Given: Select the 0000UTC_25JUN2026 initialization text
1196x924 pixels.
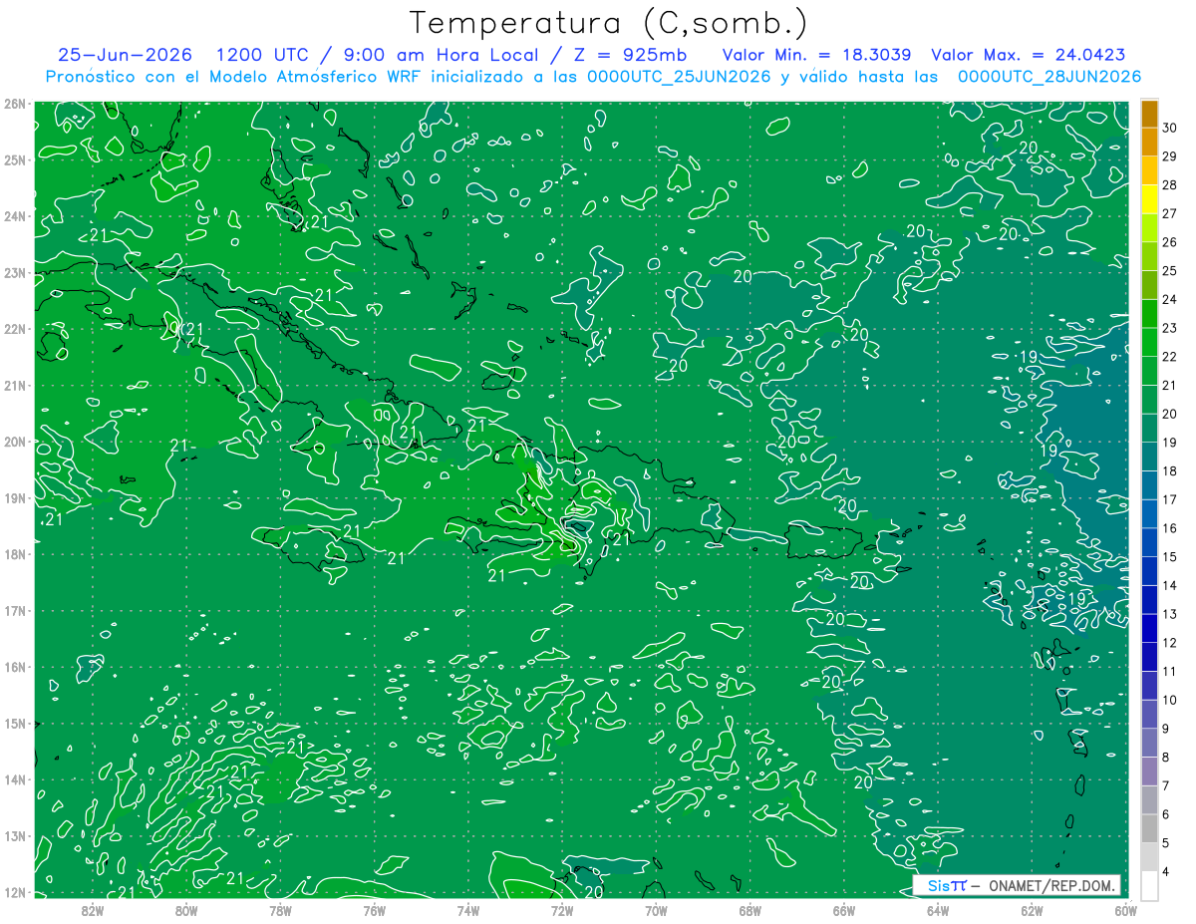Looking at the screenshot, I should click(x=679, y=77).
